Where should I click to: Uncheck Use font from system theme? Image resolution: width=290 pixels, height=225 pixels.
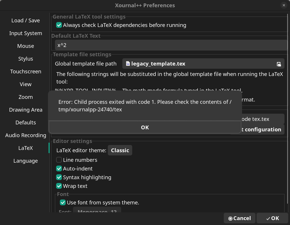tap(63, 202)
